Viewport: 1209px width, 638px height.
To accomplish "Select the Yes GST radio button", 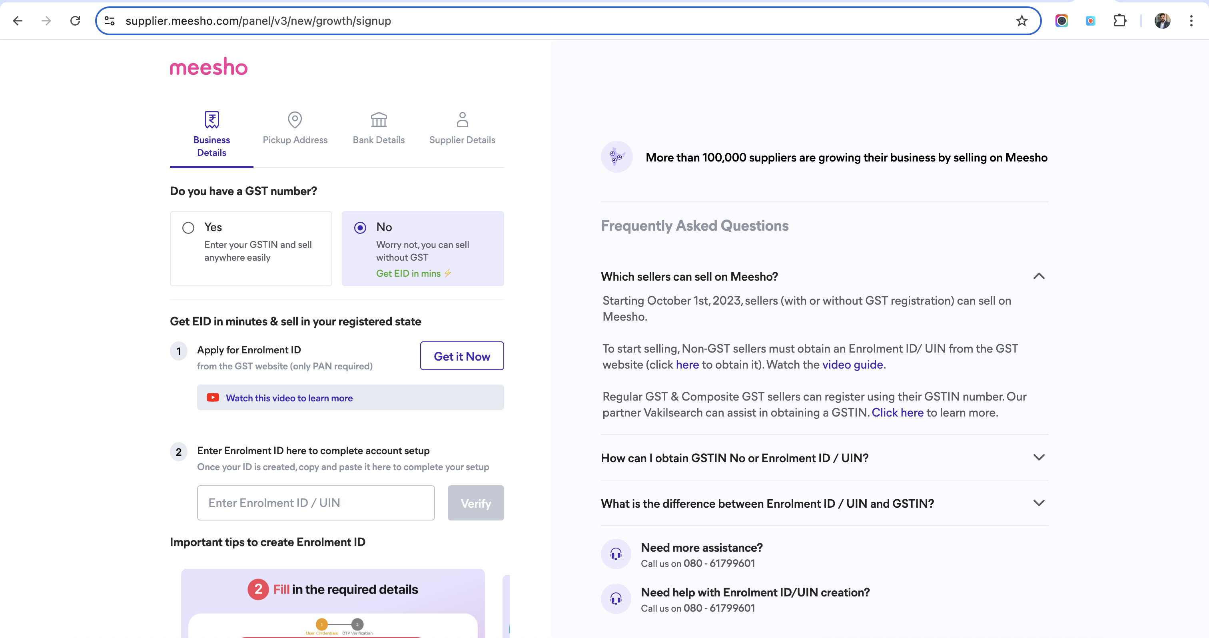I will click(x=188, y=227).
